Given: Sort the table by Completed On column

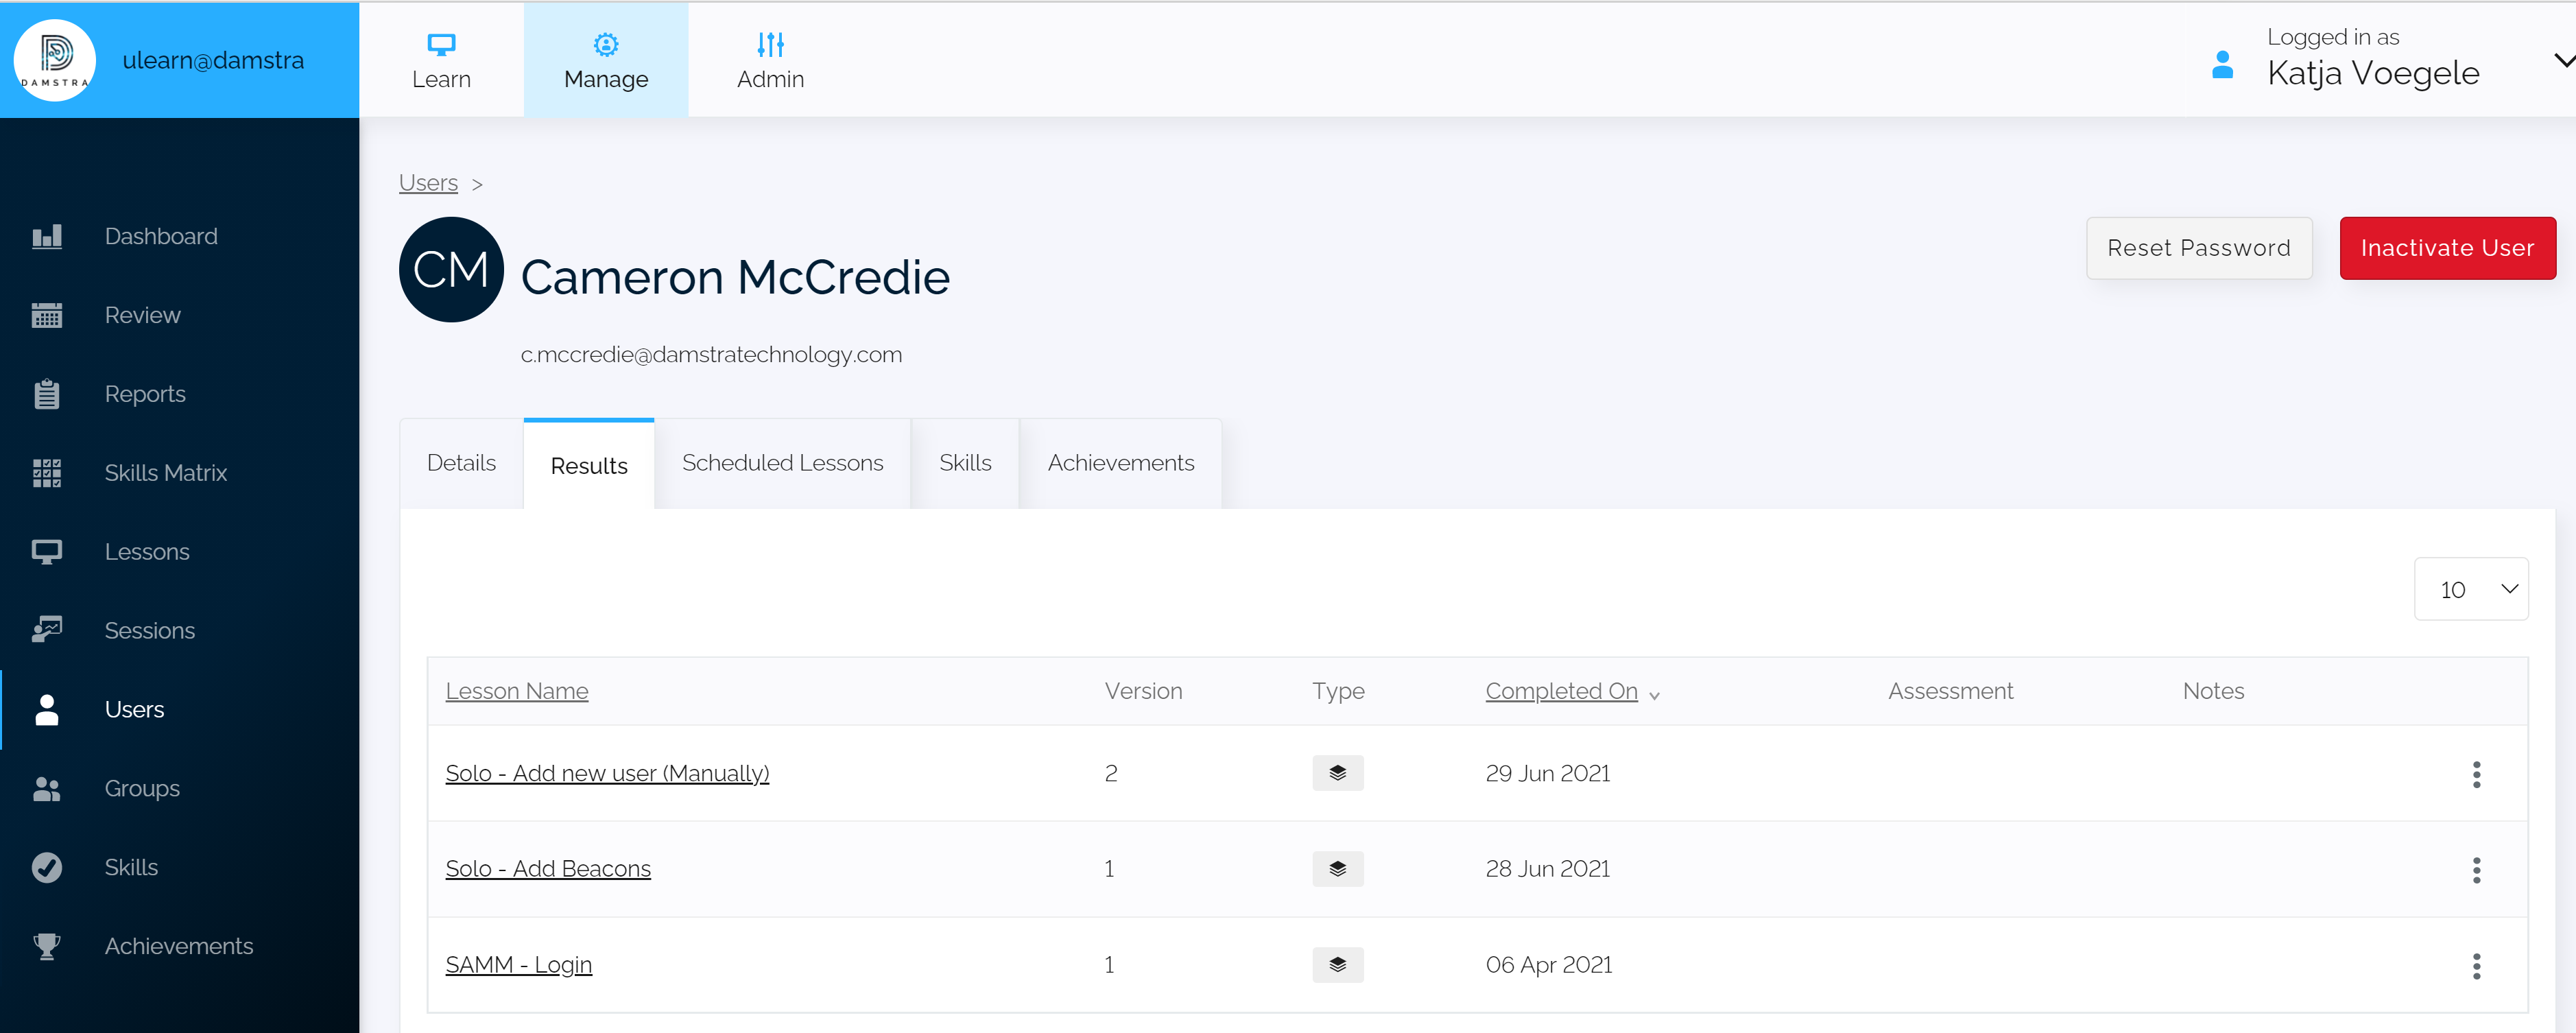Looking at the screenshot, I should [x=1561, y=691].
